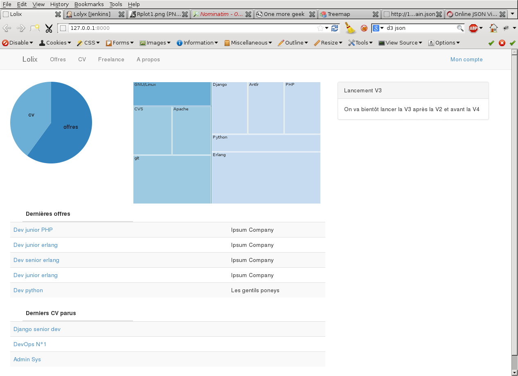
Task: Click the magnifier search icon in search box
Action: click(x=460, y=28)
